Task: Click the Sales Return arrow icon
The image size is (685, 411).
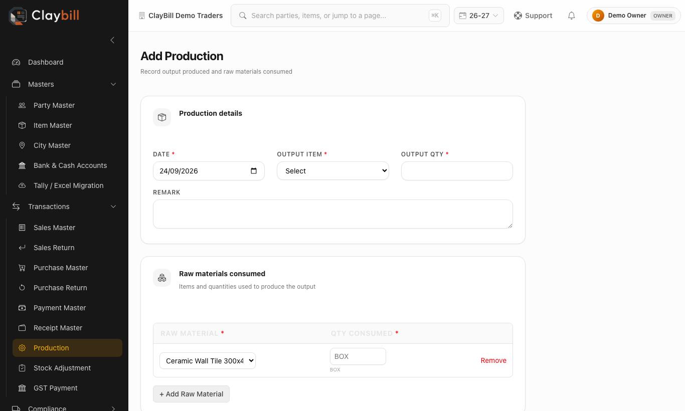Action: 22,248
